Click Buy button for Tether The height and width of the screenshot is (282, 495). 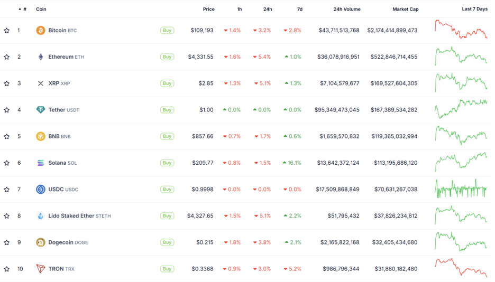point(167,110)
